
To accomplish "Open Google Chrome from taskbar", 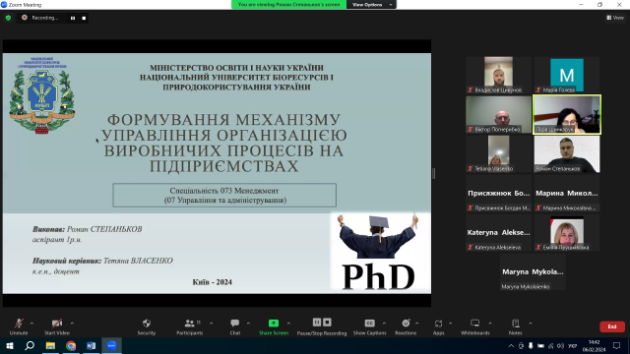I will coord(71,345).
